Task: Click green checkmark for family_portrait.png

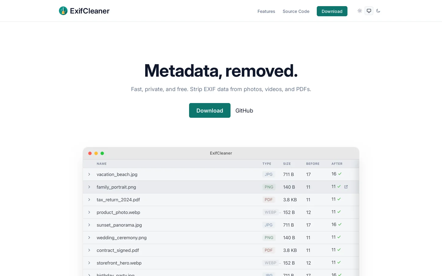Action: pos(339,186)
